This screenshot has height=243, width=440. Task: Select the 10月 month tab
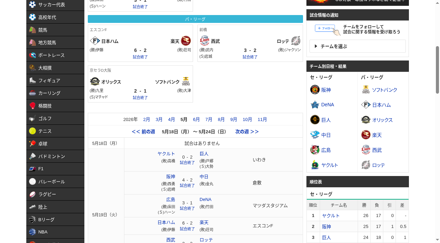tap(247, 119)
